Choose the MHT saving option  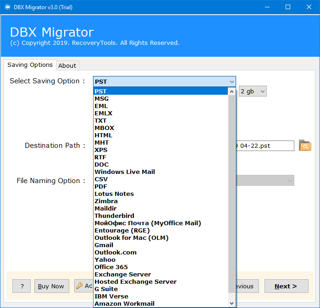160,143
